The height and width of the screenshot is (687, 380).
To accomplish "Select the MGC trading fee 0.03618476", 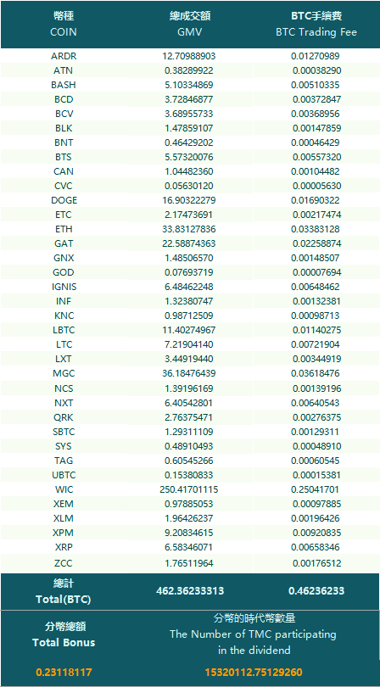I will pos(316,374).
